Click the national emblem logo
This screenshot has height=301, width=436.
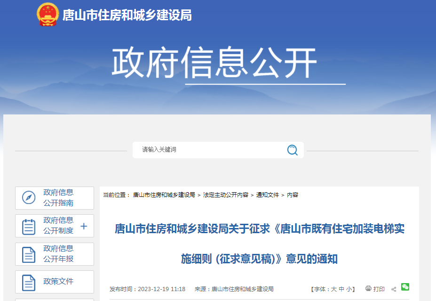pos(48,15)
